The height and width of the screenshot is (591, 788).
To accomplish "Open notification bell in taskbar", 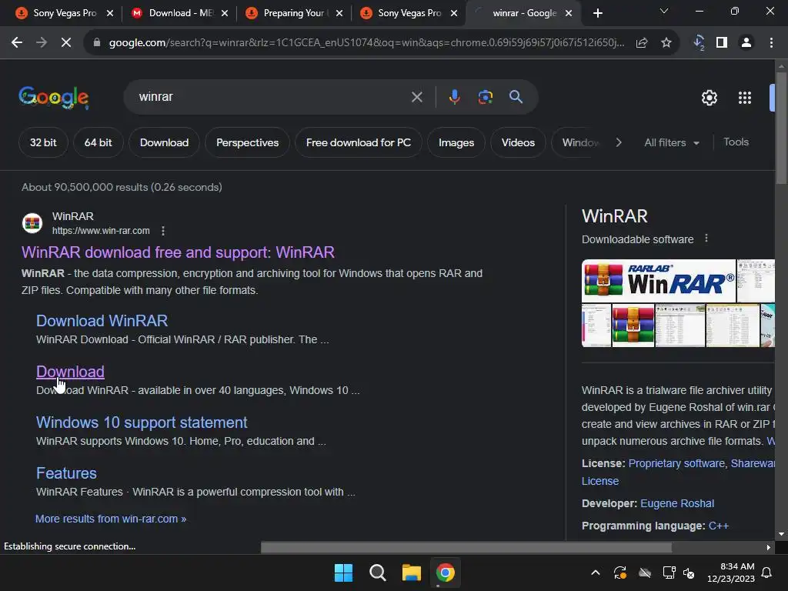I will [x=767, y=573].
